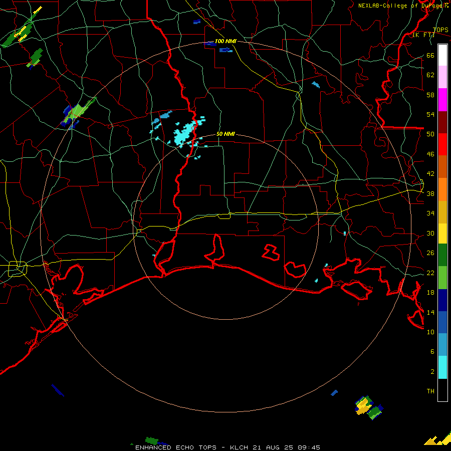Viewport: 451px width, 451px height.
Task: Click the legend value 66
Action: (x=430, y=55)
